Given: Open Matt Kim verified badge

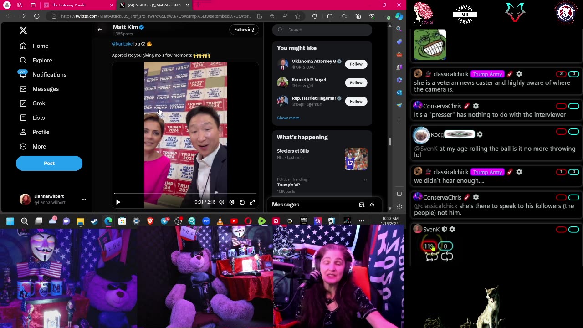Looking at the screenshot, I should coord(142,27).
